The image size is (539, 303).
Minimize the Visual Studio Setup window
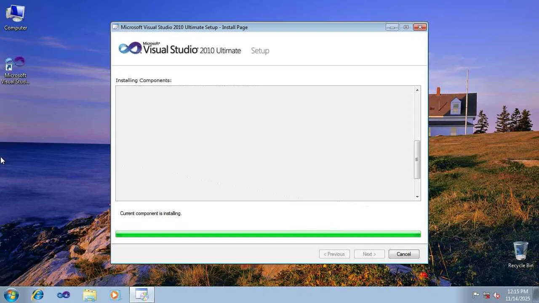click(392, 27)
